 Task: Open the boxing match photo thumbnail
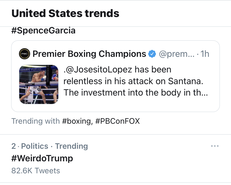(x=39, y=84)
